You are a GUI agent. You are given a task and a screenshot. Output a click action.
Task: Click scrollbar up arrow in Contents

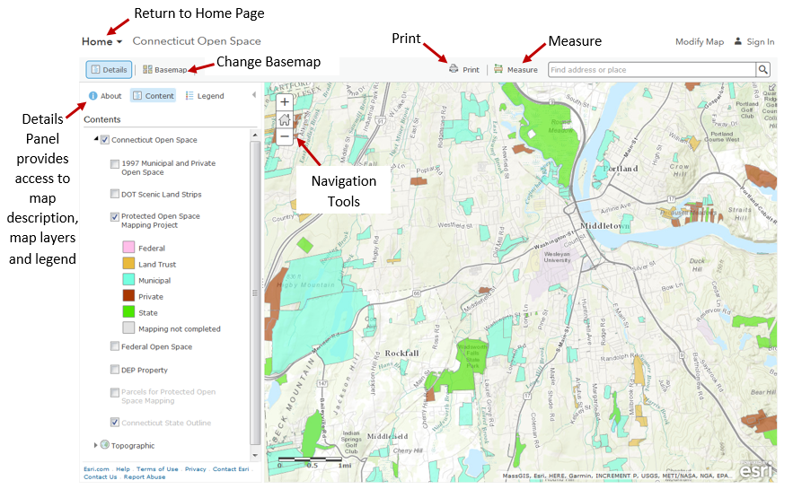255,135
